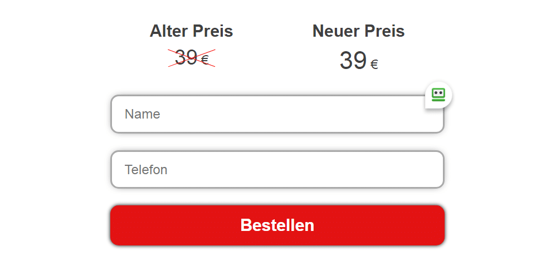Click into the Telefon input field

pos(277,170)
